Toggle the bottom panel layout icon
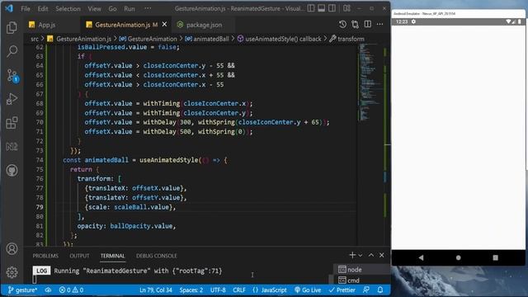528x297 pixels. [x=321, y=8]
